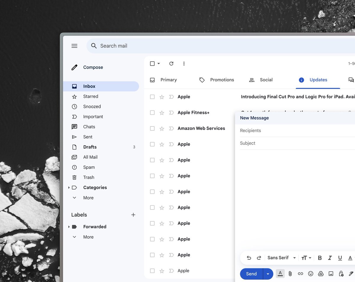Select the Final Cut Pro Apple email checkbox
Viewport: 355px width, 282px height.
(152, 97)
